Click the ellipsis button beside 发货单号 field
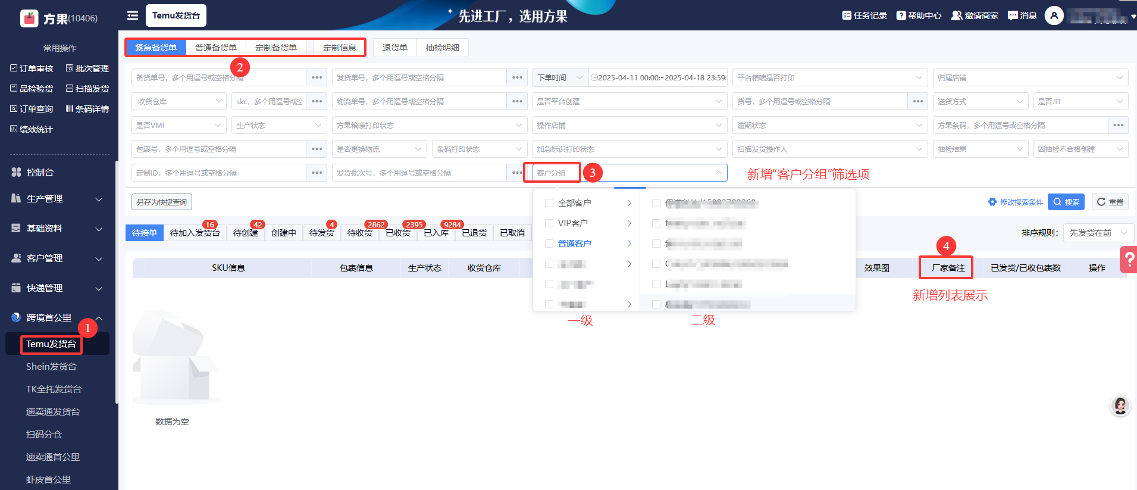Image resolution: width=1137 pixels, height=490 pixels. click(x=517, y=77)
